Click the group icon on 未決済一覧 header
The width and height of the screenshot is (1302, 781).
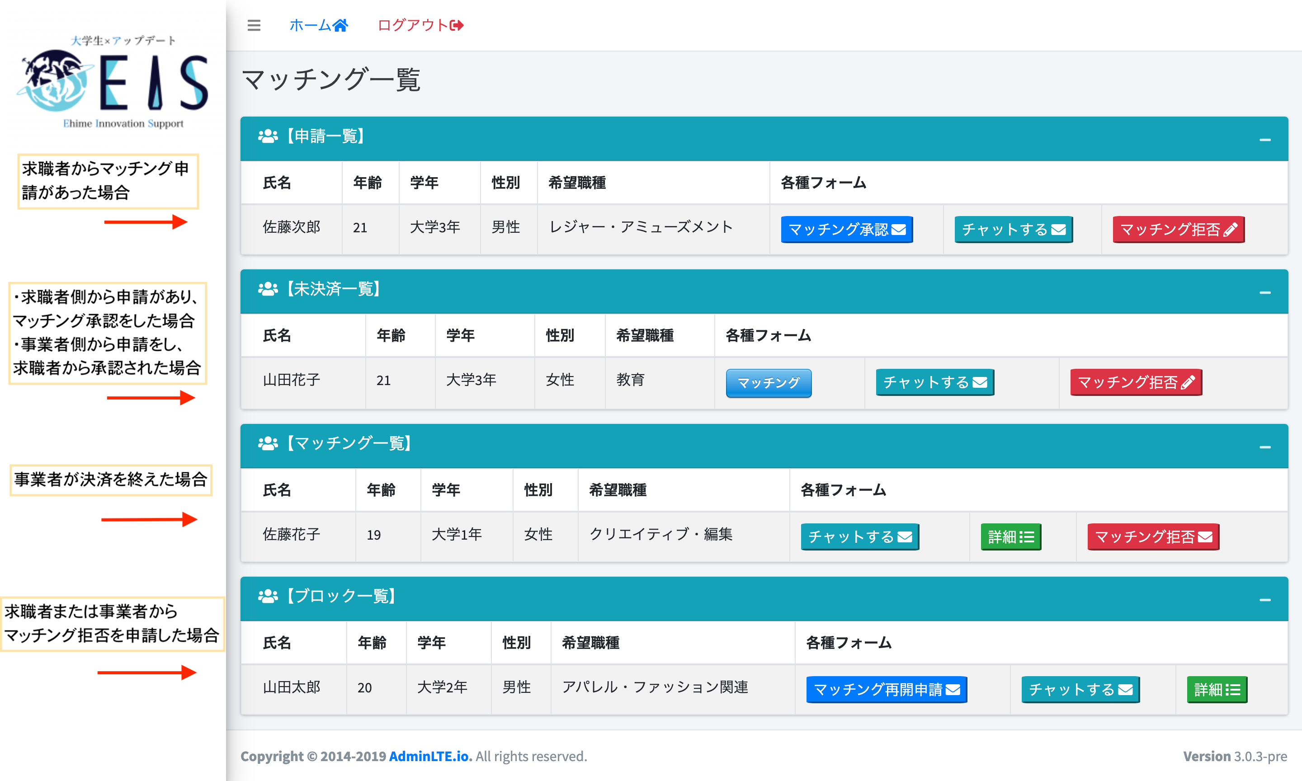(267, 289)
